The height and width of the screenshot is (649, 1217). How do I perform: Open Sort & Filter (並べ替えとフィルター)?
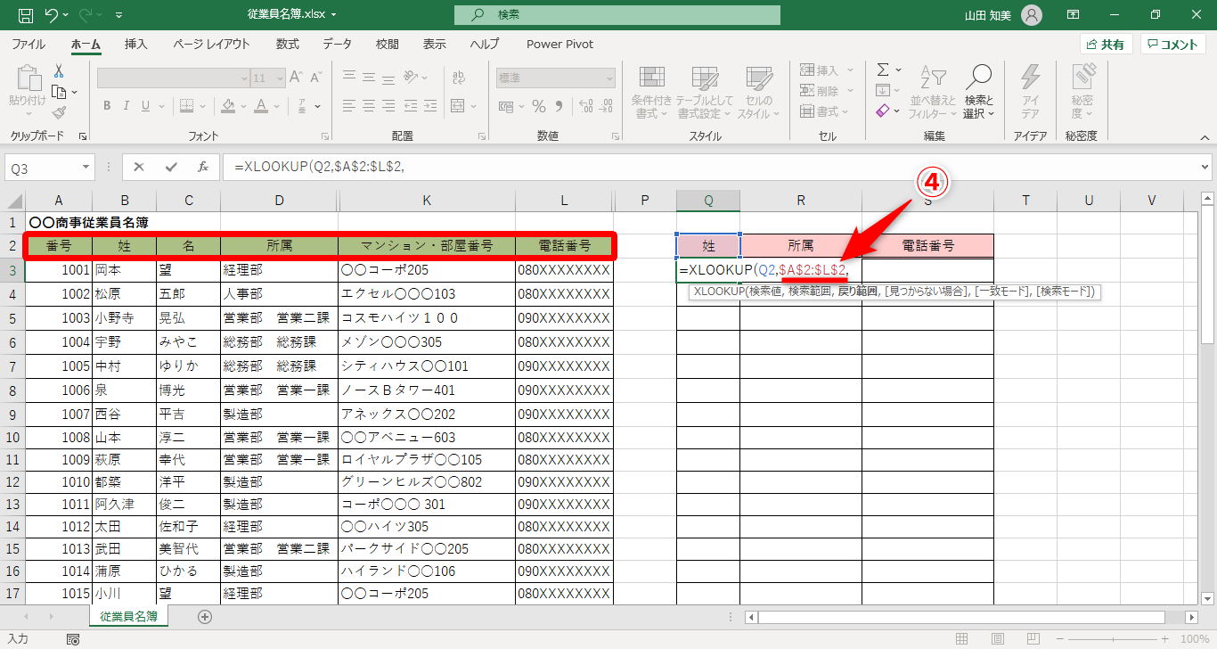coord(933,92)
